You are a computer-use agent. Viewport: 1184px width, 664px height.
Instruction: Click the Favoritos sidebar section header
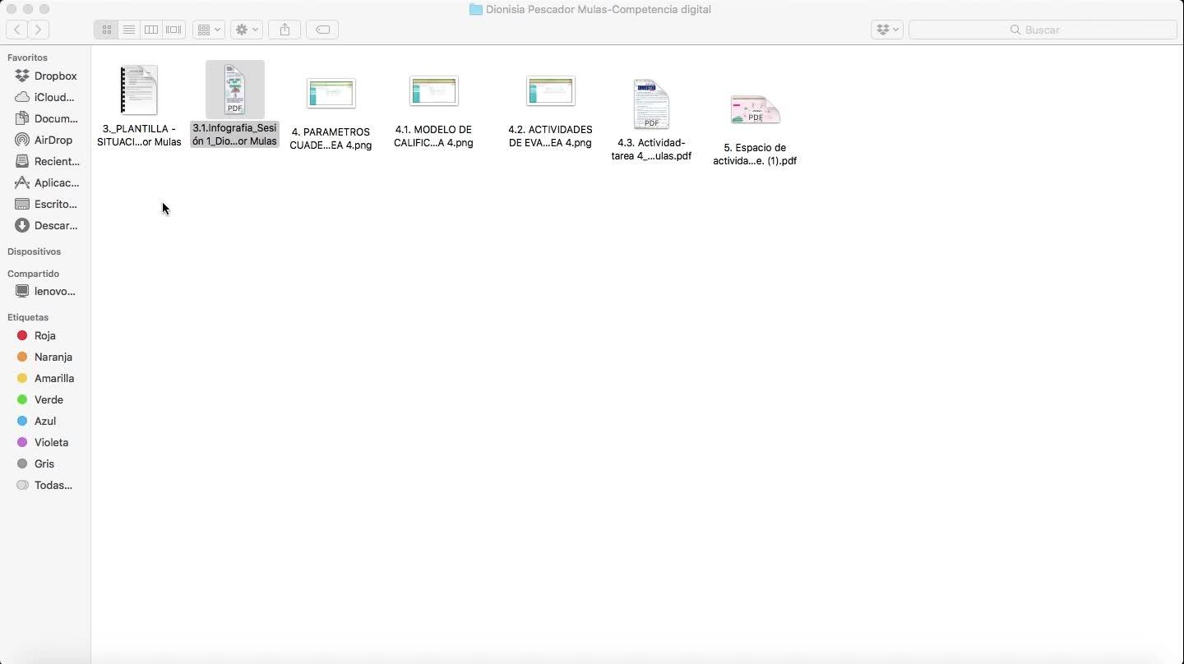pyautogui.click(x=27, y=58)
